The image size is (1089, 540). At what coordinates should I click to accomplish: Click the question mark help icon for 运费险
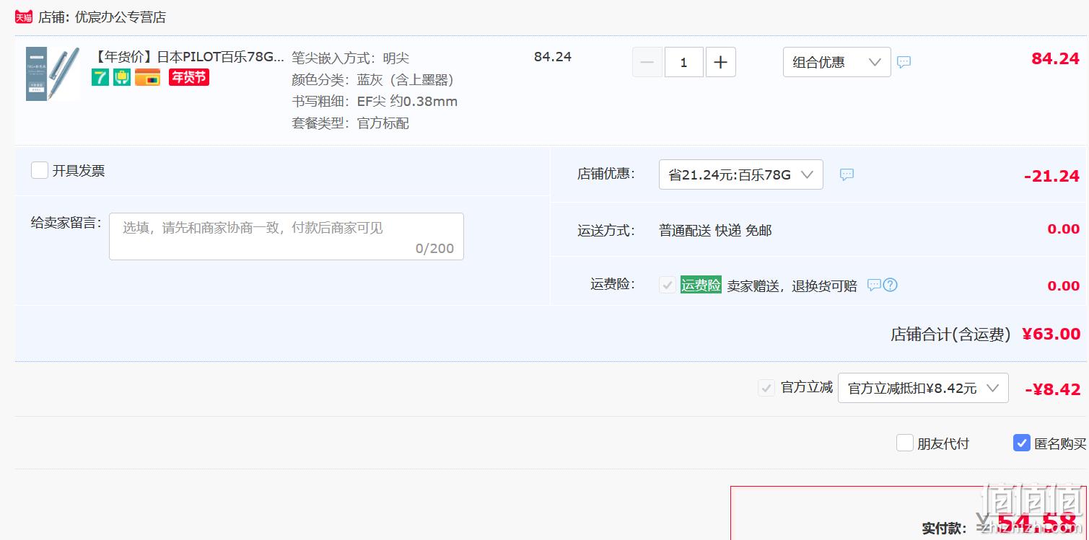click(891, 285)
